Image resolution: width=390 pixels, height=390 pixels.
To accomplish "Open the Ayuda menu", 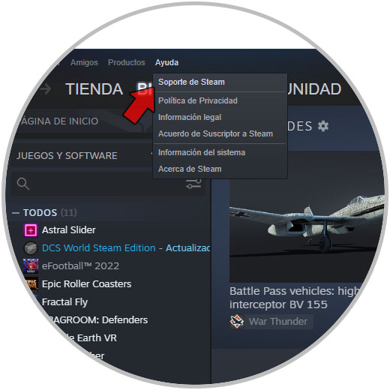I will (166, 62).
